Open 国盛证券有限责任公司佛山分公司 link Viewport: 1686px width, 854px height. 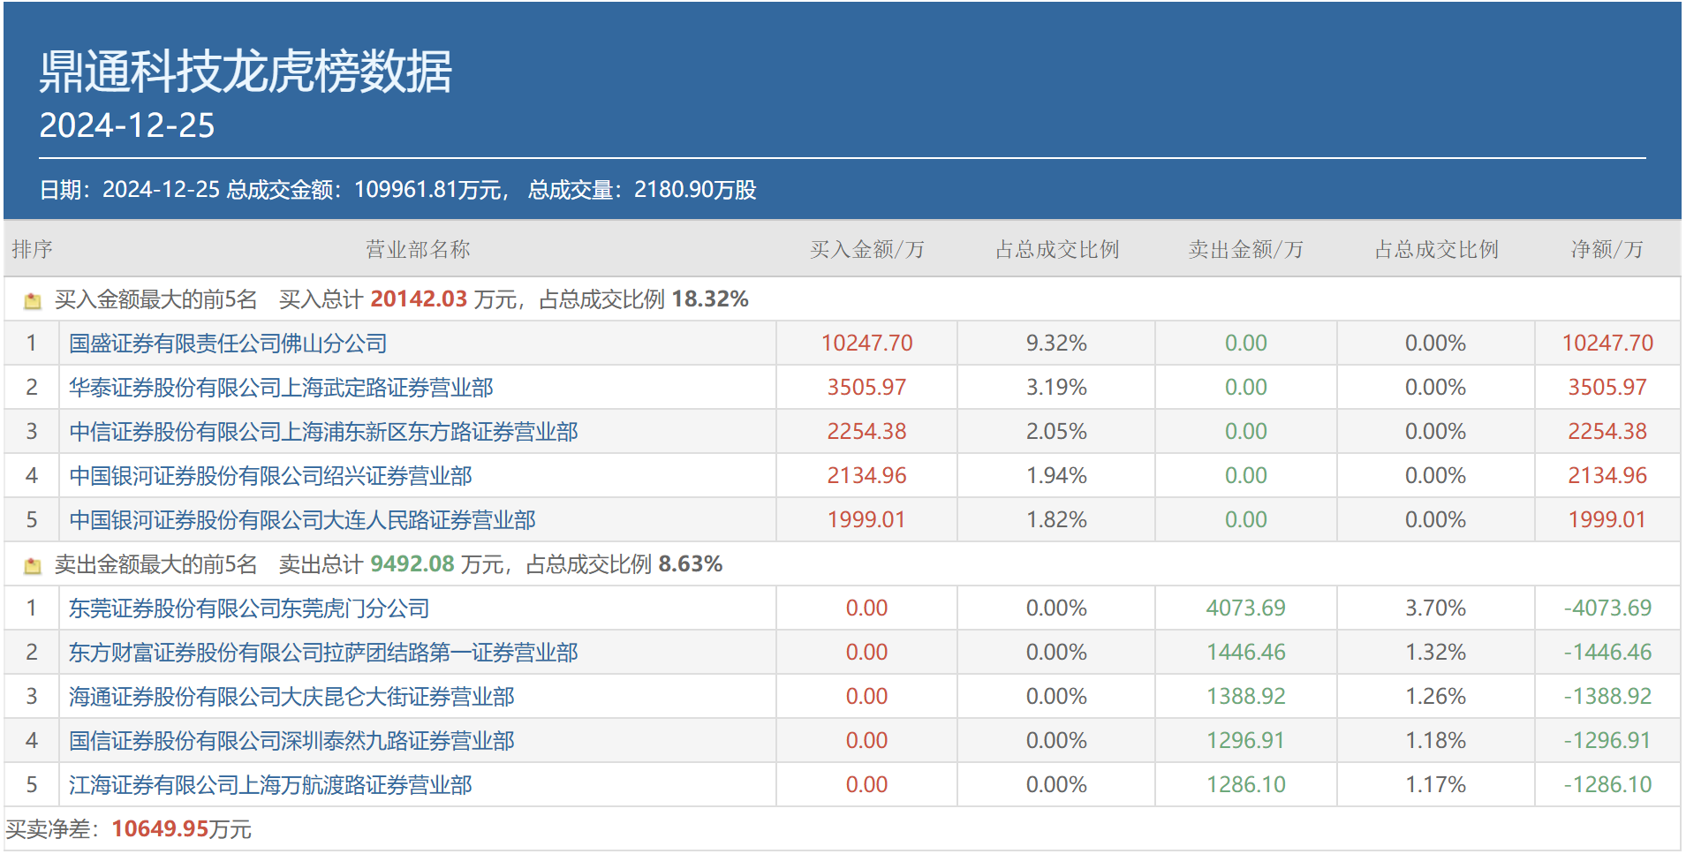228,344
